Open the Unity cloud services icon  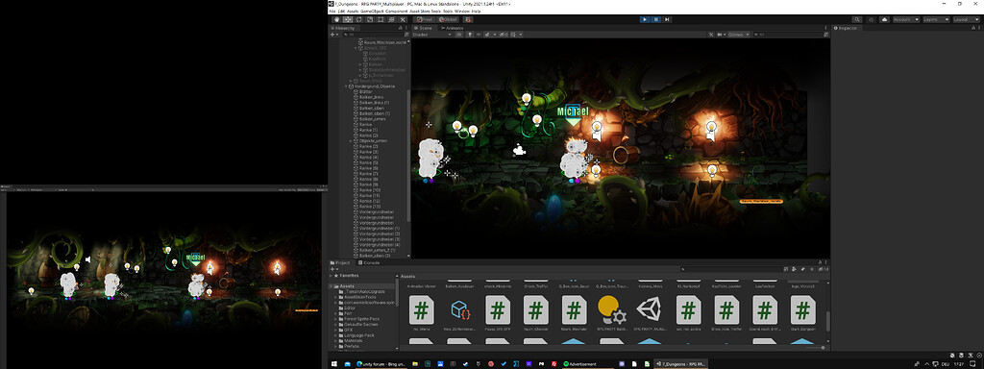[x=885, y=19]
